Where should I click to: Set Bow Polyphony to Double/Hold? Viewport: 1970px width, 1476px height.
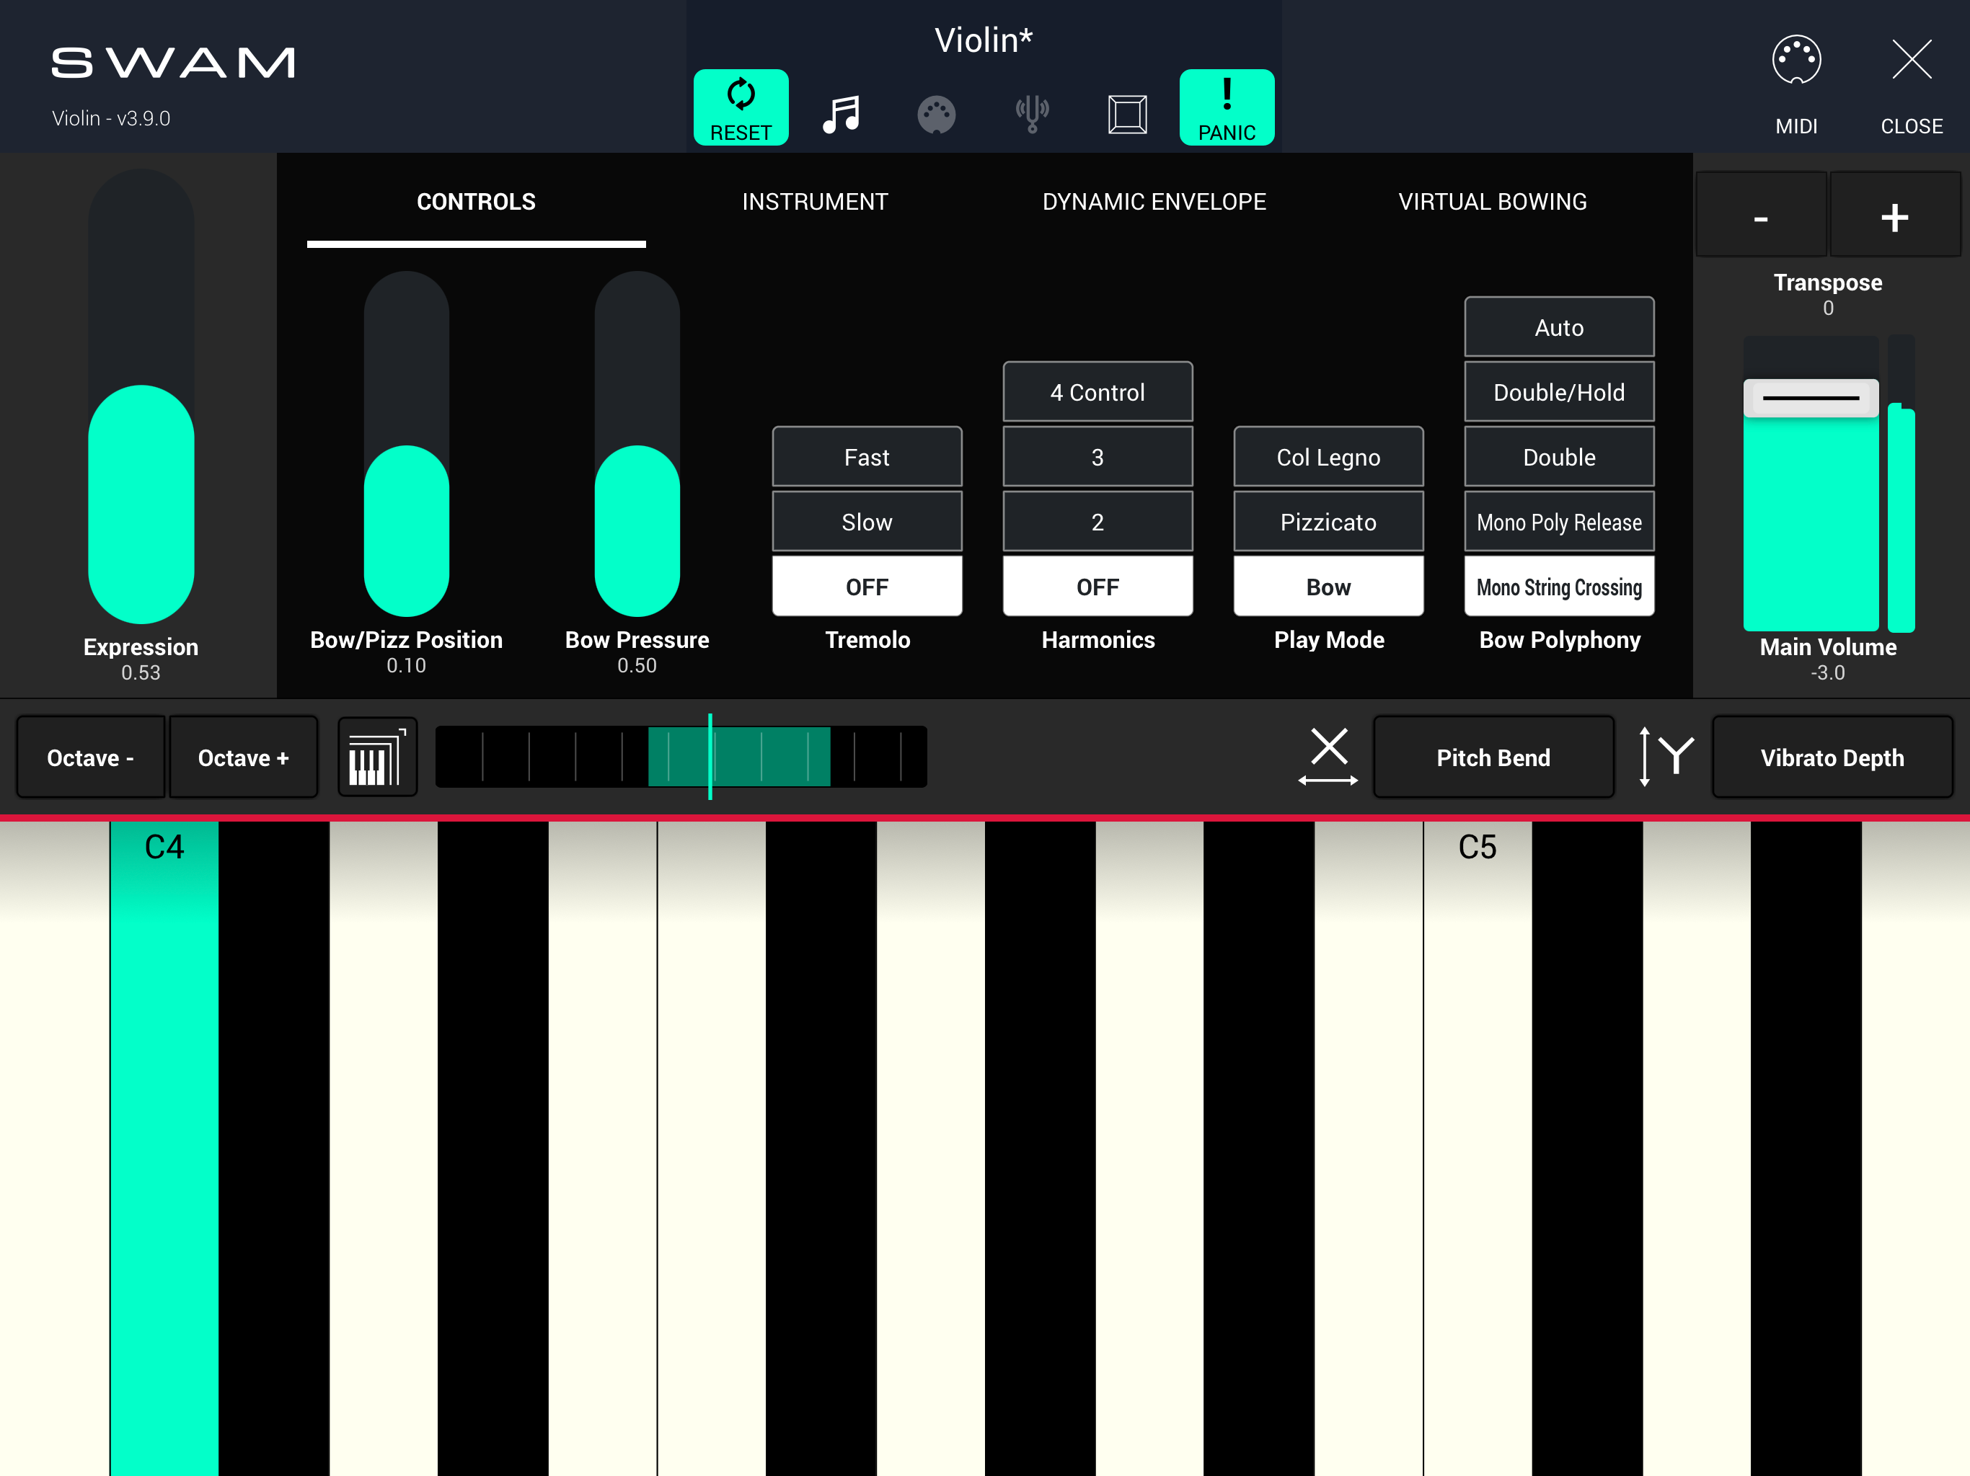[x=1560, y=393]
